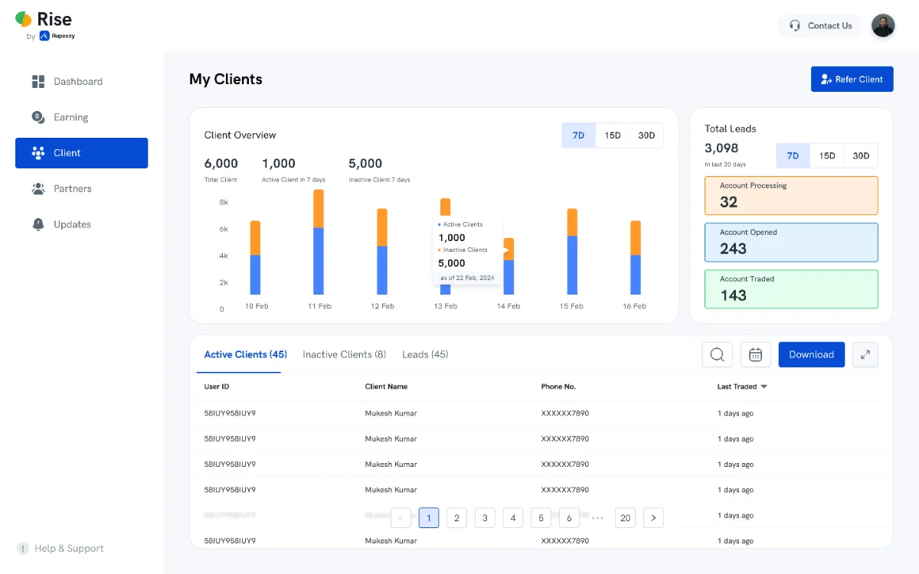Click the Rise logo
This screenshot has height=574, width=919.
click(x=44, y=25)
